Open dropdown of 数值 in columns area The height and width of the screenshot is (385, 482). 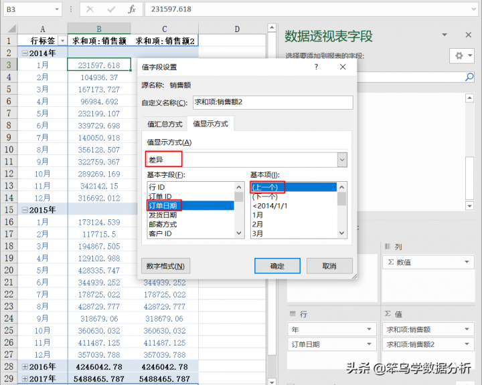pos(467,262)
